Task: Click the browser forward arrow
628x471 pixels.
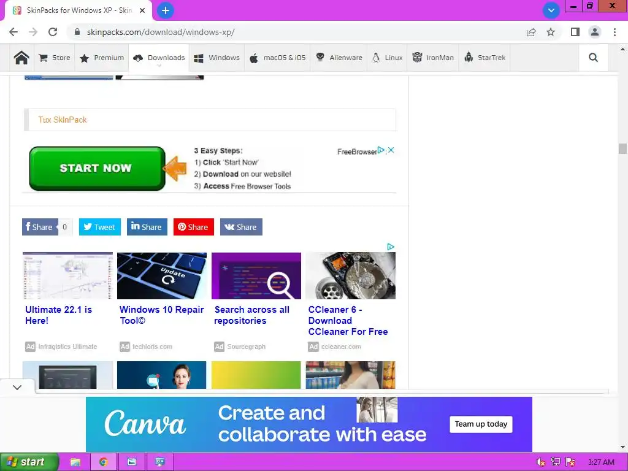Action: coord(33,32)
